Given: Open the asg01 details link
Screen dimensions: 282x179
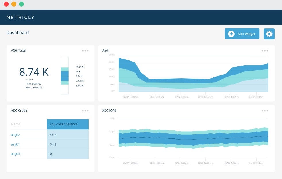Looking at the screenshot, I should pos(15,144).
